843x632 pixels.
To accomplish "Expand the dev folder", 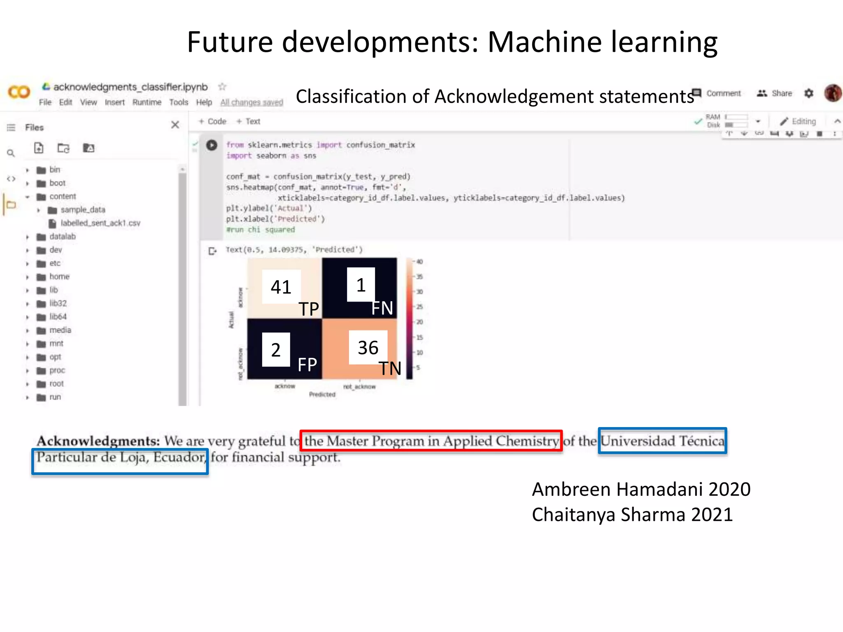I will coord(28,250).
